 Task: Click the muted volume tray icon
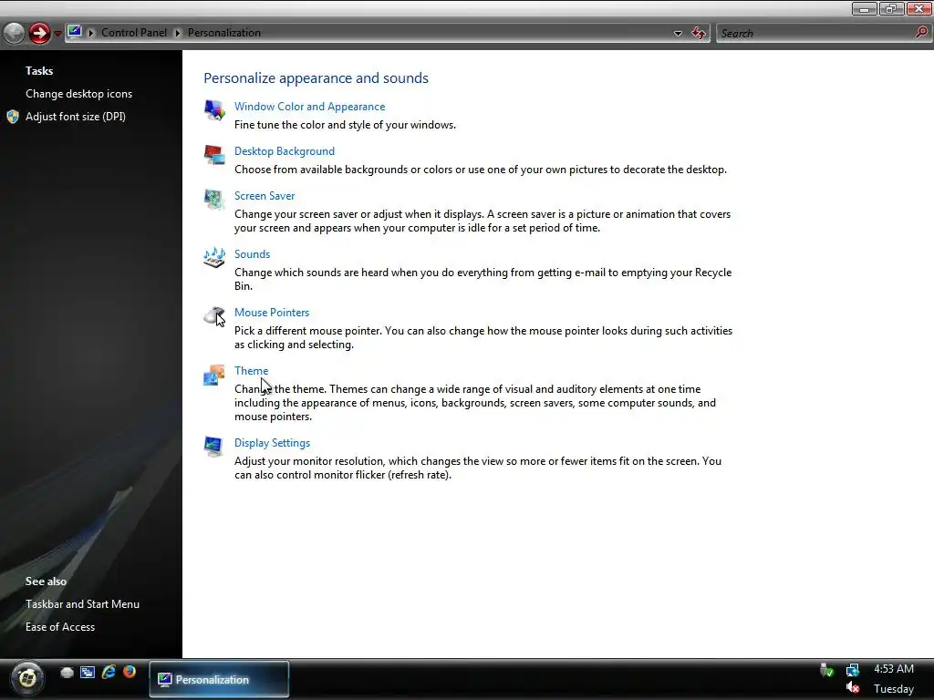pos(853,688)
